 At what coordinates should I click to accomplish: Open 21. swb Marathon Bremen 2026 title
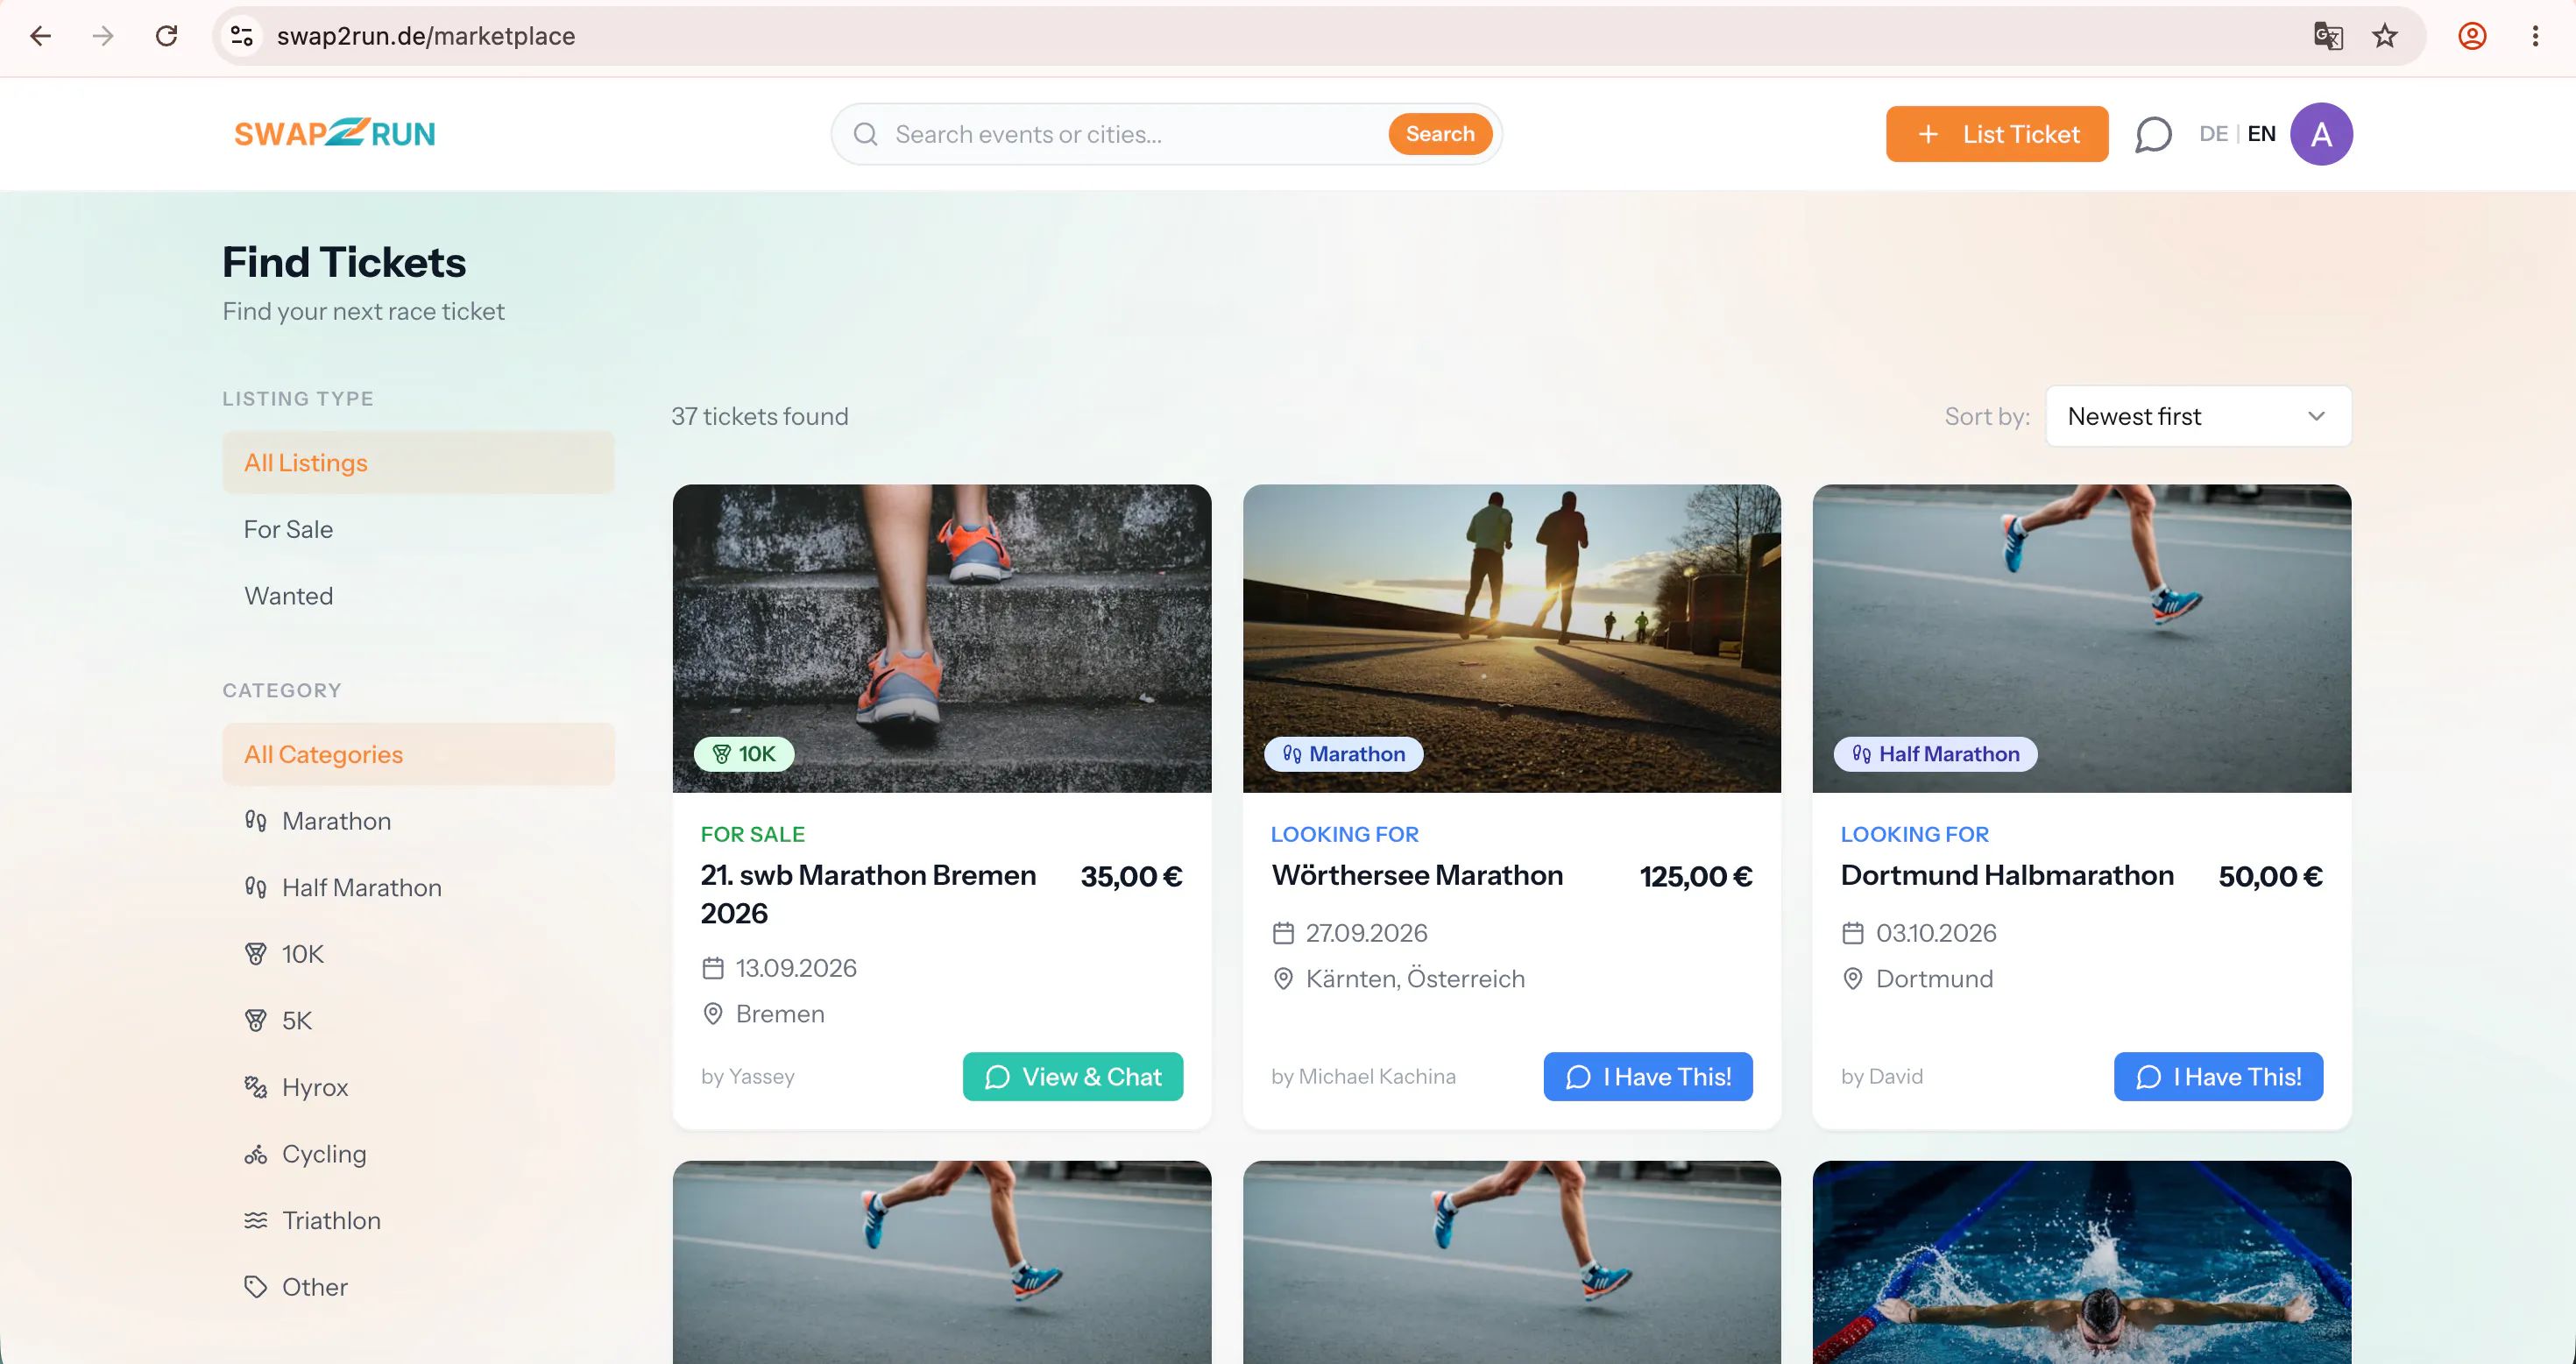(x=868, y=894)
